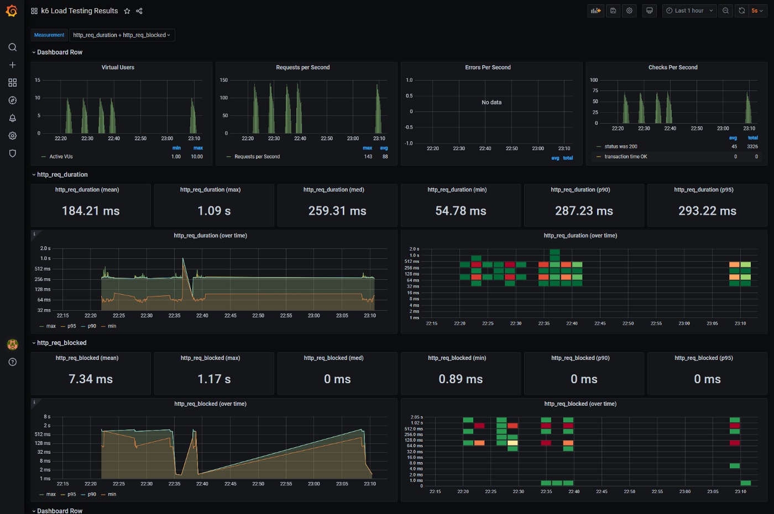Click the k6 Load Testing Results title
The image size is (774, 514).
pos(80,11)
